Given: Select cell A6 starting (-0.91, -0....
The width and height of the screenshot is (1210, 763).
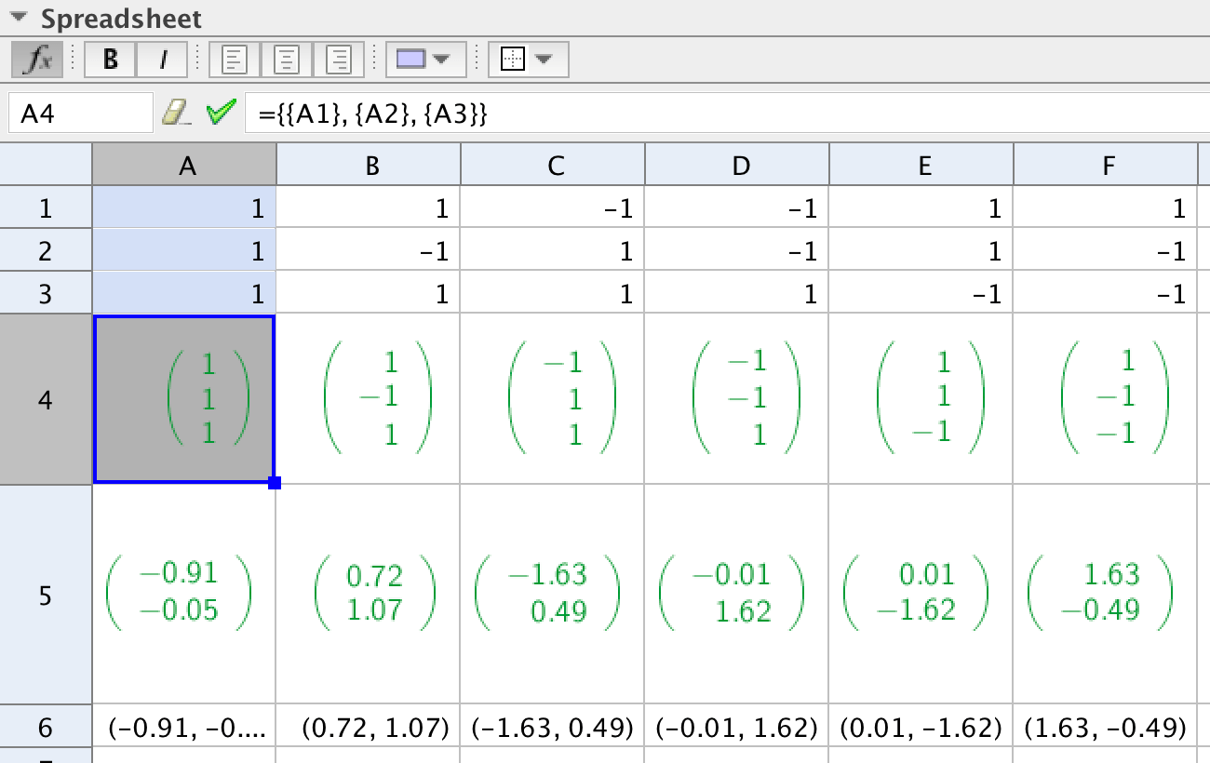Looking at the screenshot, I should [184, 726].
